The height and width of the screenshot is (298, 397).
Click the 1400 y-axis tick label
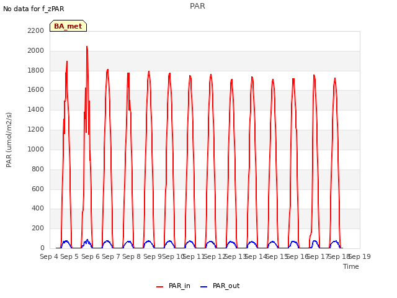36,110
